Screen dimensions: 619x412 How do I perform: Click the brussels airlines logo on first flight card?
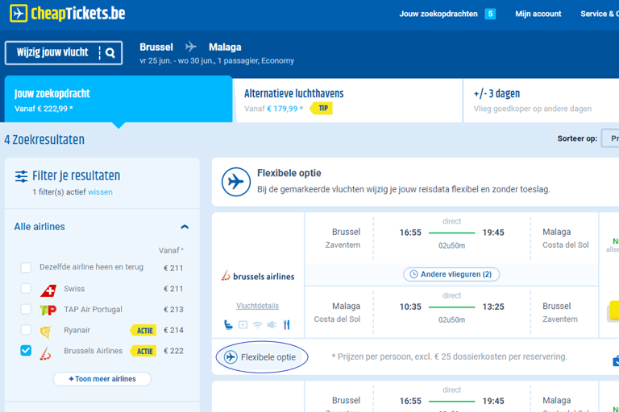click(258, 276)
